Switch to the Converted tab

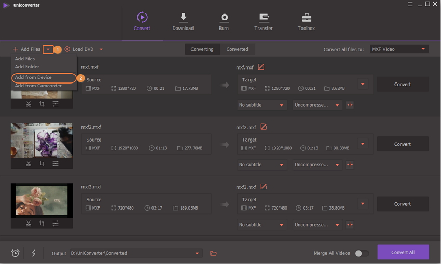[x=238, y=49]
